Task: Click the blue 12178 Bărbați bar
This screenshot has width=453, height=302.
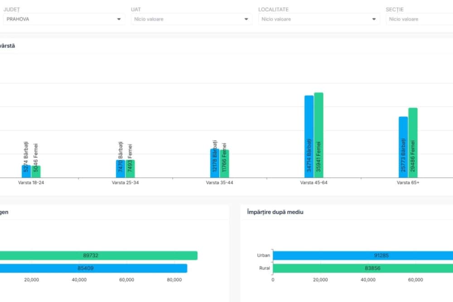Action: 215,163
